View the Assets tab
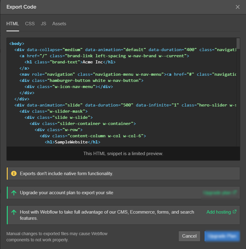 [x=59, y=24]
